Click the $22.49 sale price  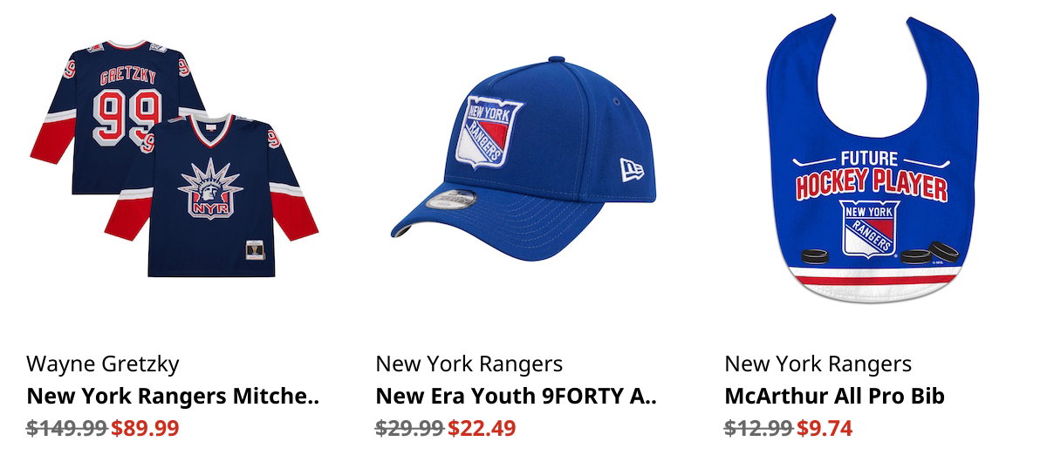click(x=482, y=429)
